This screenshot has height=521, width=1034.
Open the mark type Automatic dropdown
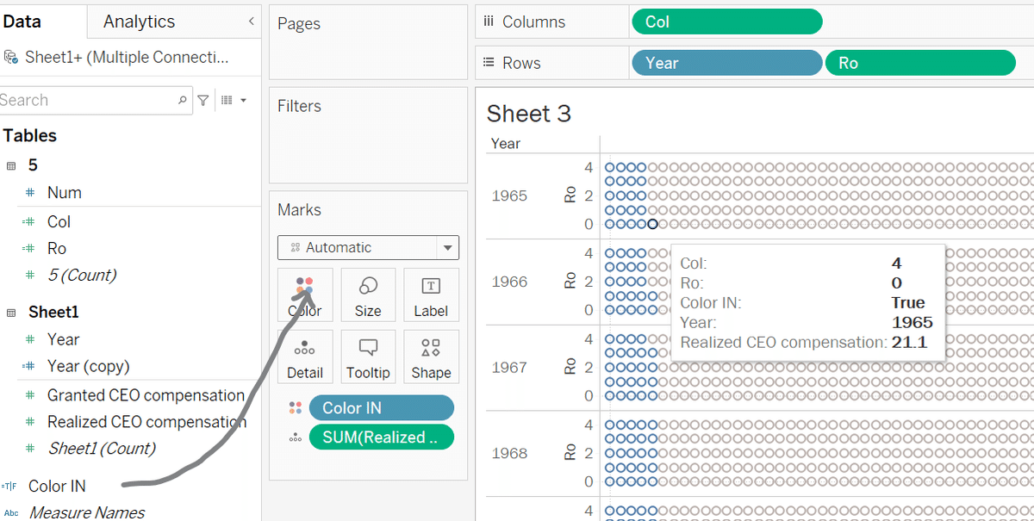click(446, 248)
